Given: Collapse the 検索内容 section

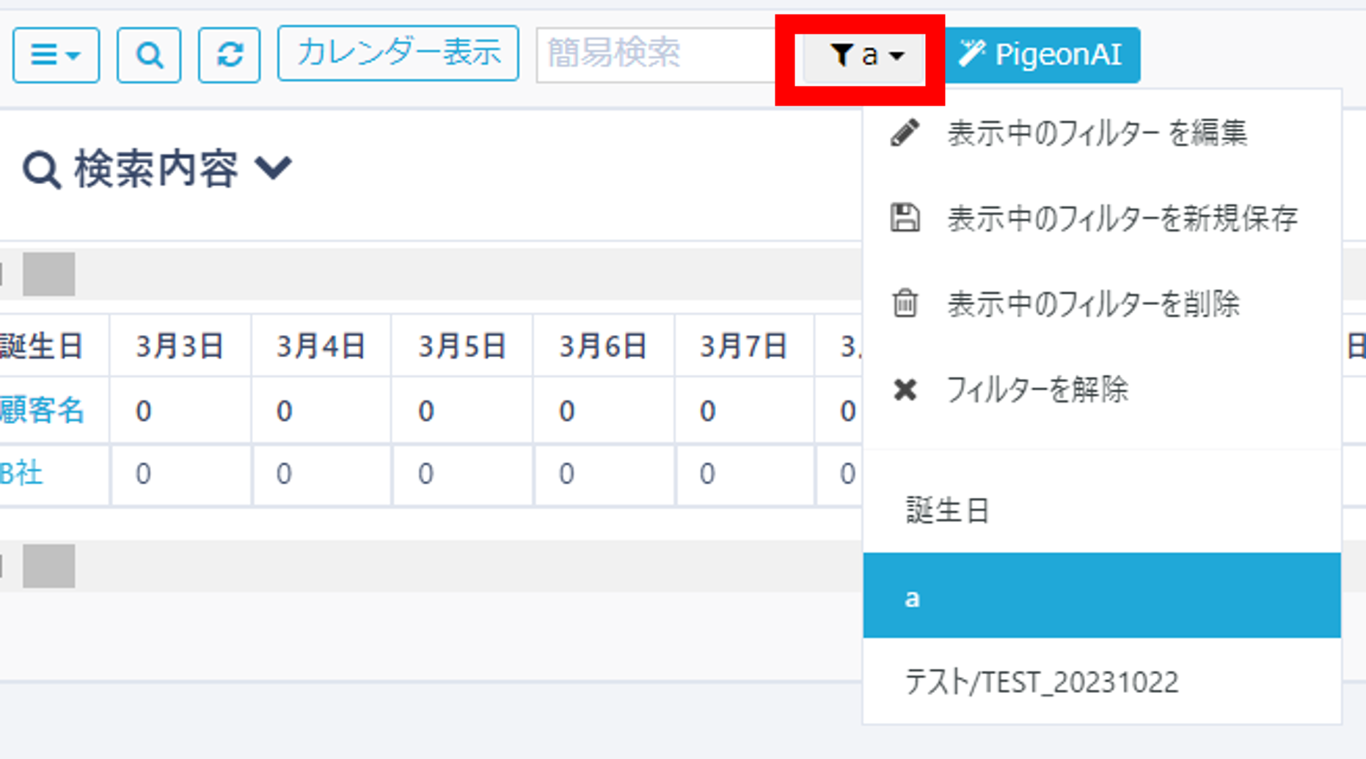Looking at the screenshot, I should (x=274, y=168).
